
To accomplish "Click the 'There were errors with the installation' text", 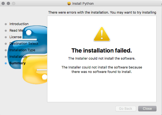I will [x=102, y=12].
